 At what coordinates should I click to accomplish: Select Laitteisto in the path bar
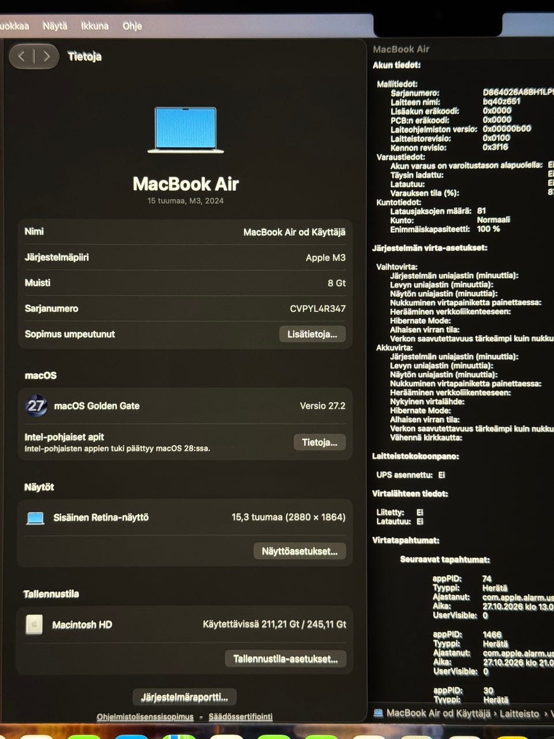tap(519, 714)
